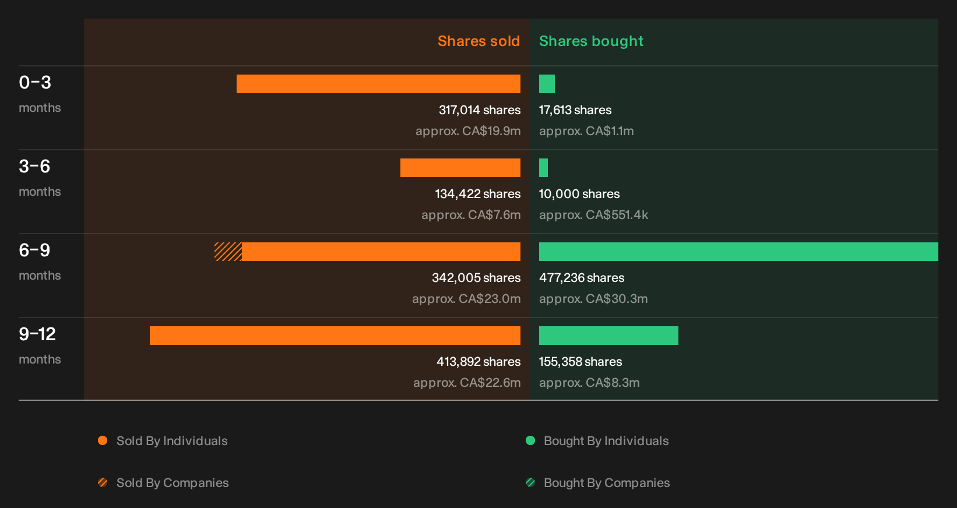Select the 9-12 months row label

click(40, 346)
